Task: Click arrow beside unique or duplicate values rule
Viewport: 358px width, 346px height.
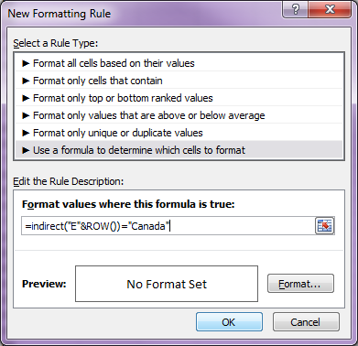Action: pos(26,133)
